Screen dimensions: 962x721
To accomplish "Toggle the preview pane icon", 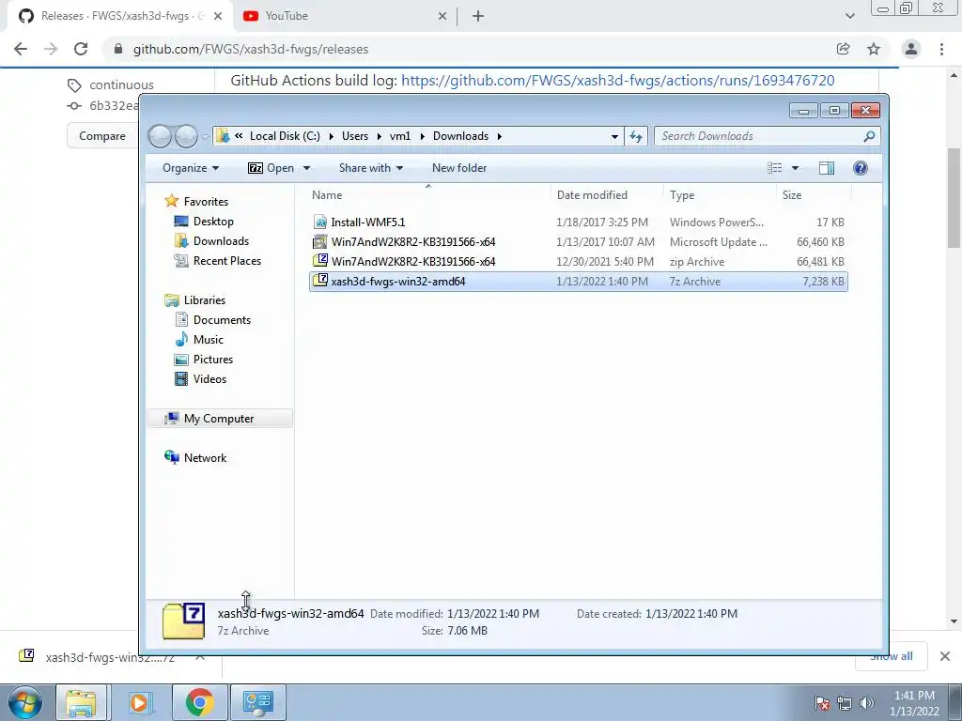I will pos(827,168).
